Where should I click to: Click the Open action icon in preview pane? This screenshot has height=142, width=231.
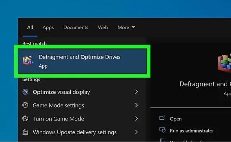pyautogui.click(x=162, y=118)
